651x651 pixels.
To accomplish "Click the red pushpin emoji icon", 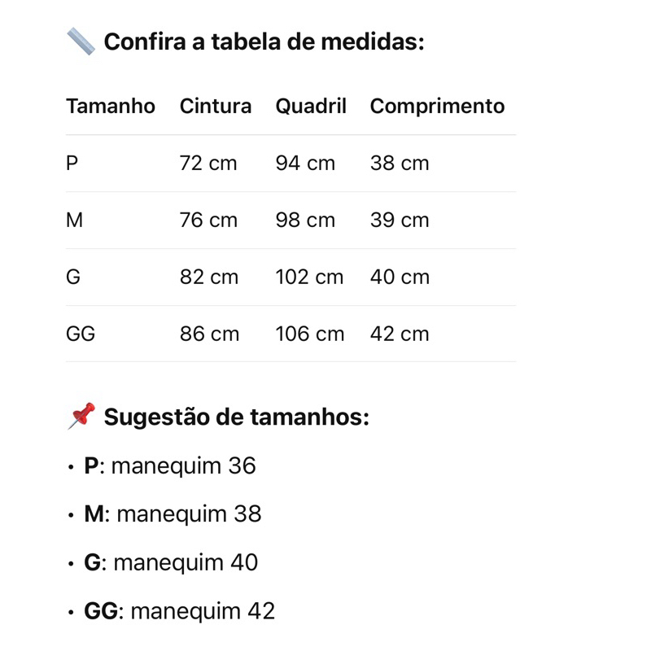I will (81, 417).
